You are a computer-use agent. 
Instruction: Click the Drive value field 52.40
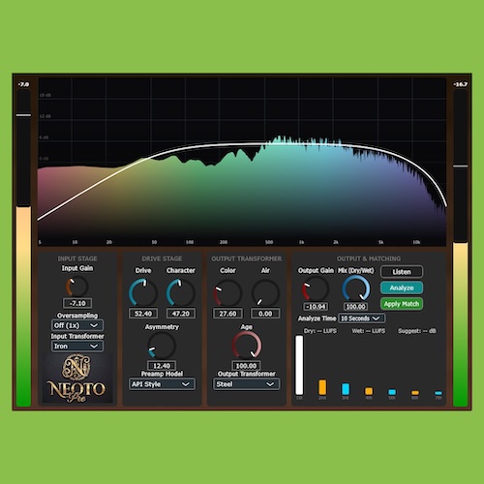point(143,314)
